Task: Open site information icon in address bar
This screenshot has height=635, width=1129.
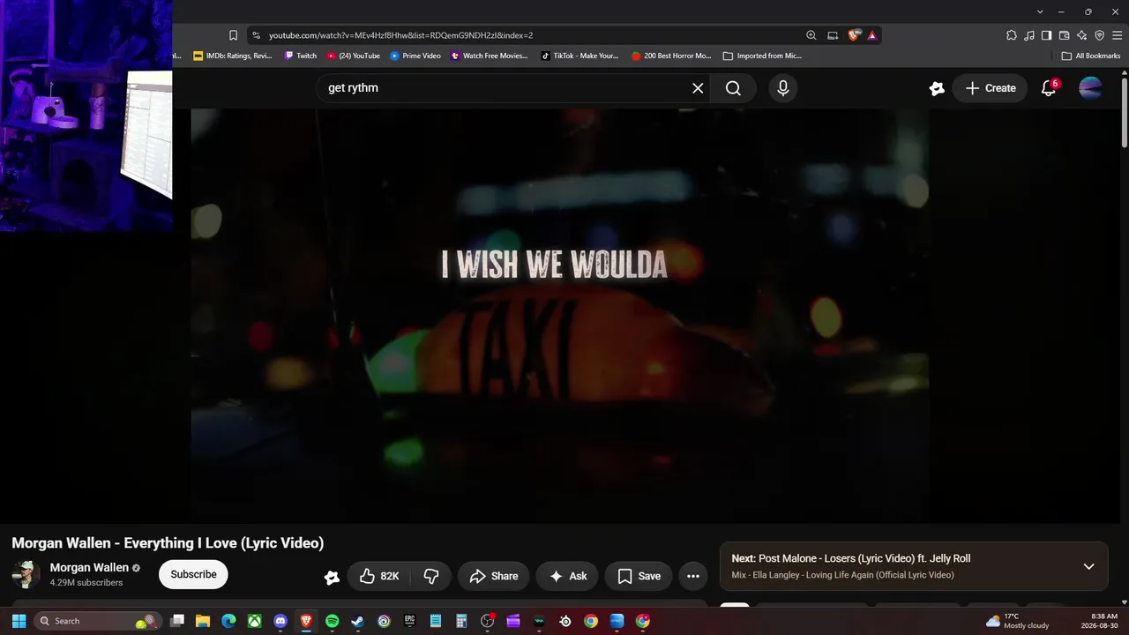Action: point(256,35)
